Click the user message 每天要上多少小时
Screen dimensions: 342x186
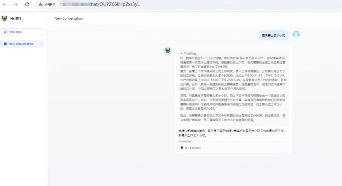(273, 35)
